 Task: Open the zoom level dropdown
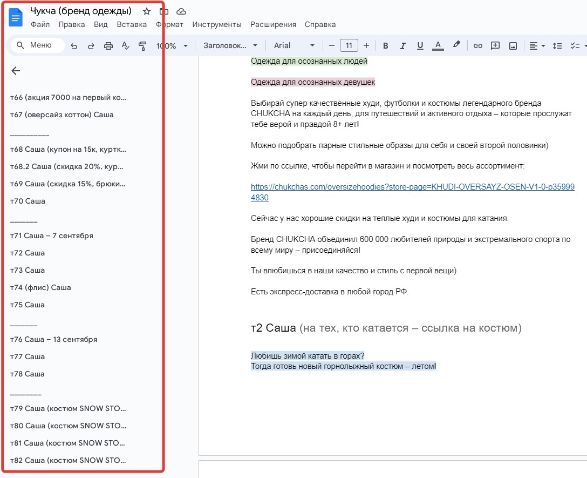[x=172, y=46]
